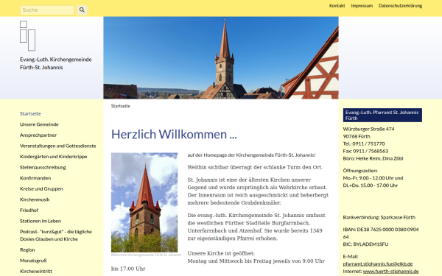The width and height of the screenshot is (442, 276).
Task: Go to Veranstaltungen und Gottesdienste
Action: pos(57,146)
